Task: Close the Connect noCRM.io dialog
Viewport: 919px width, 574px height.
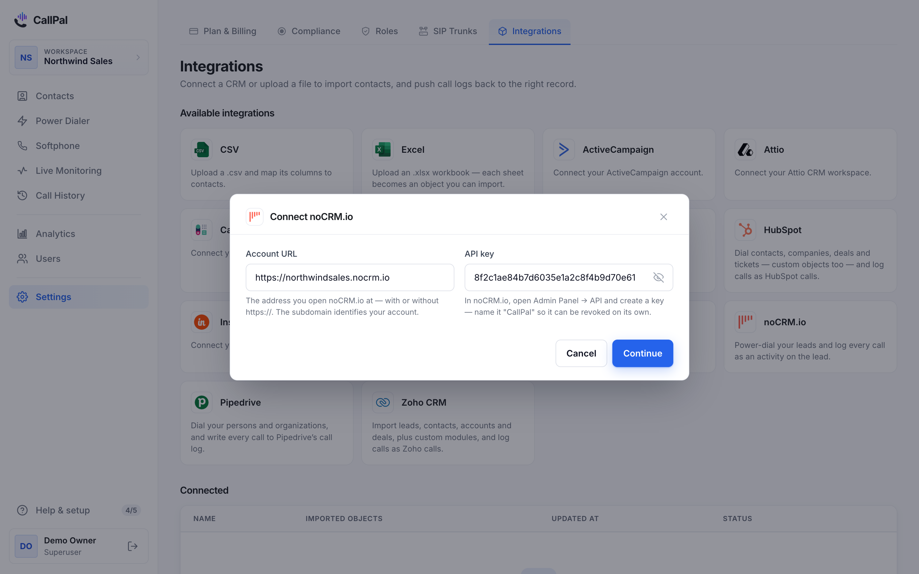Action: pos(663,217)
